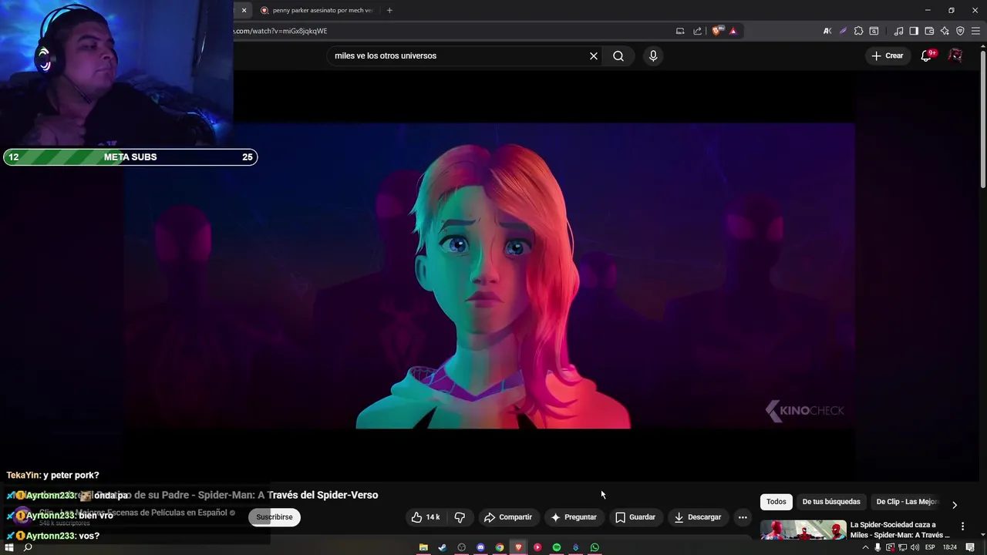Screen dimensions: 987x555
Task: Save the video with Guardar
Action: click(635, 517)
